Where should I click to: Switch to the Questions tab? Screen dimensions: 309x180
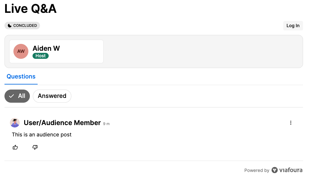[x=21, y=77]
